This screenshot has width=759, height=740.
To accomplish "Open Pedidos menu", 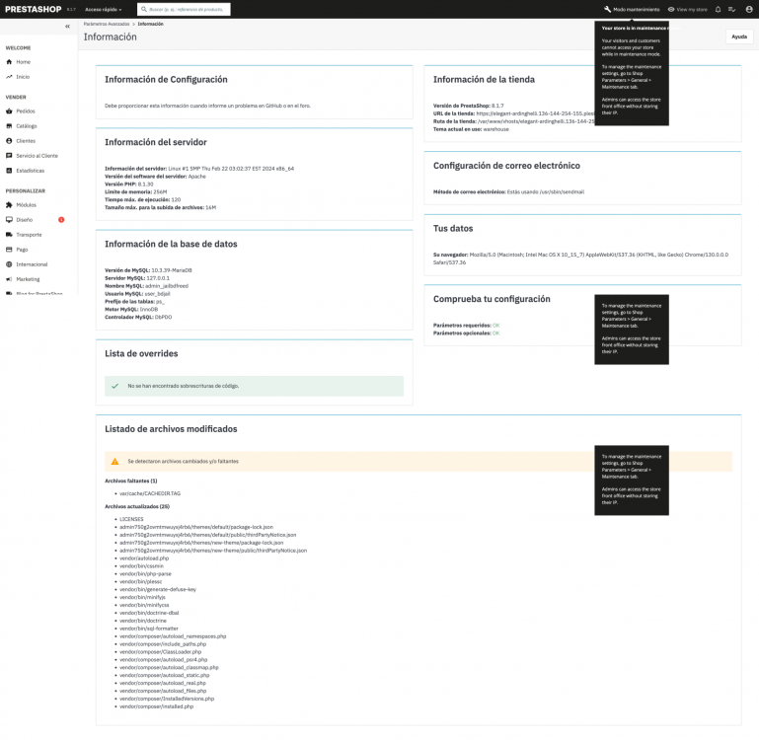I will click(x=26, y=111).
